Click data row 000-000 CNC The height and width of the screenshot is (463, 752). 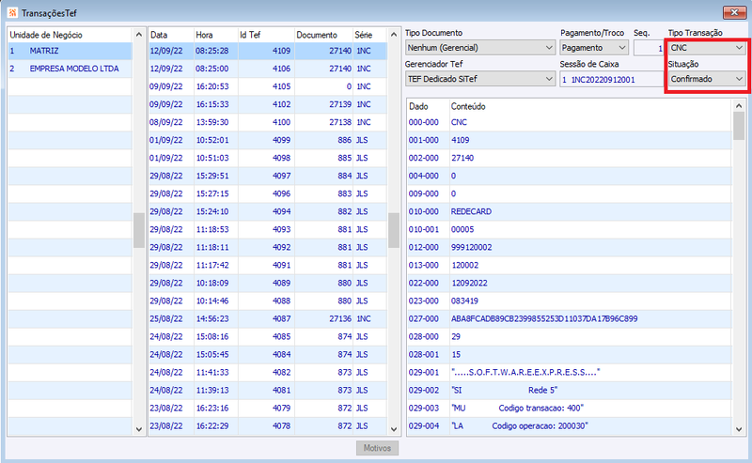(570, 122)
